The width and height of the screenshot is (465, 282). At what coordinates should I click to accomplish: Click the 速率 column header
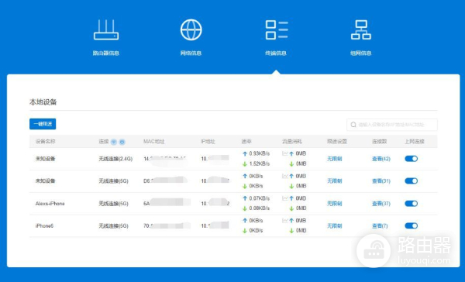pyautogui.click(x=246, y=142)
